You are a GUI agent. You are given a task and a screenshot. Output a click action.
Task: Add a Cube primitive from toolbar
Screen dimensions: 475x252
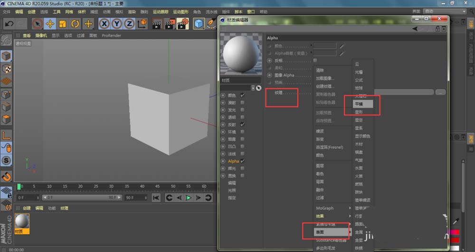(x=199, y=24)
